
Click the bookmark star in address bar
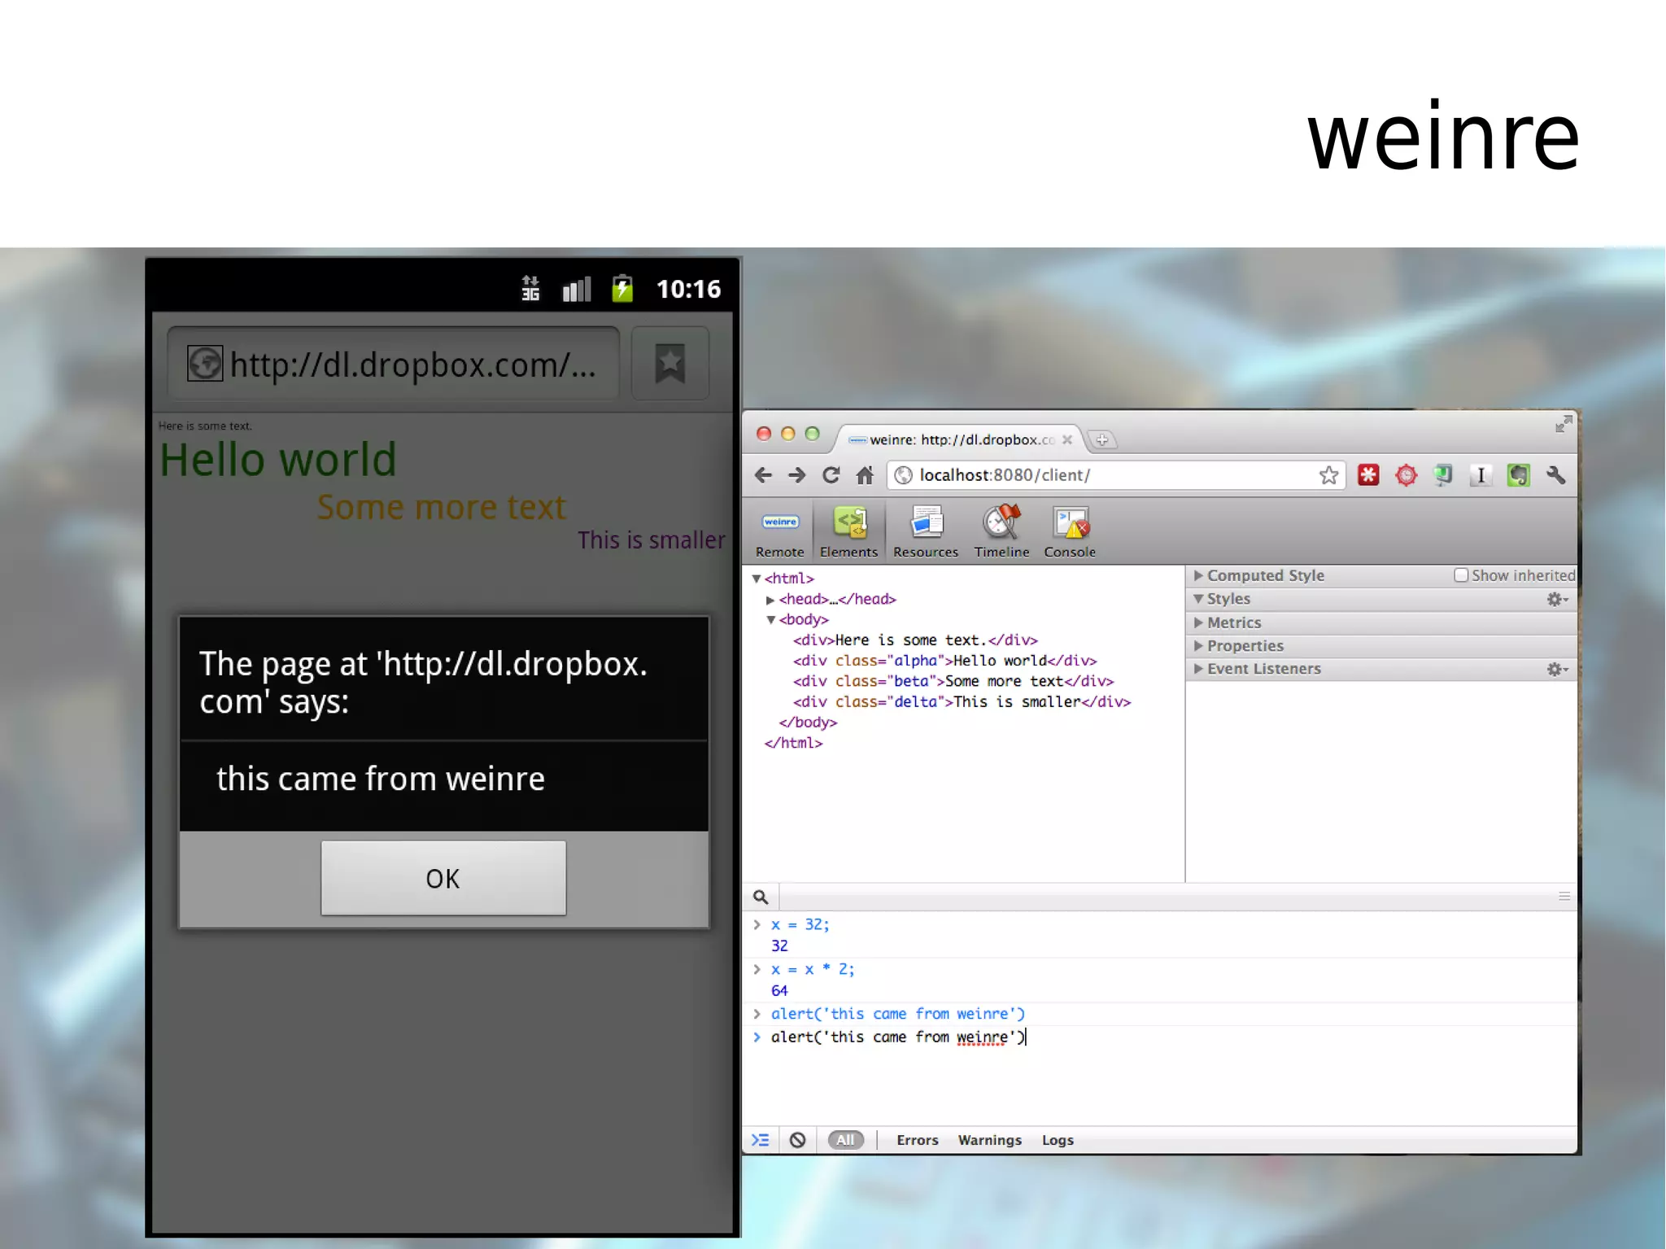[x=1328, y=475]
